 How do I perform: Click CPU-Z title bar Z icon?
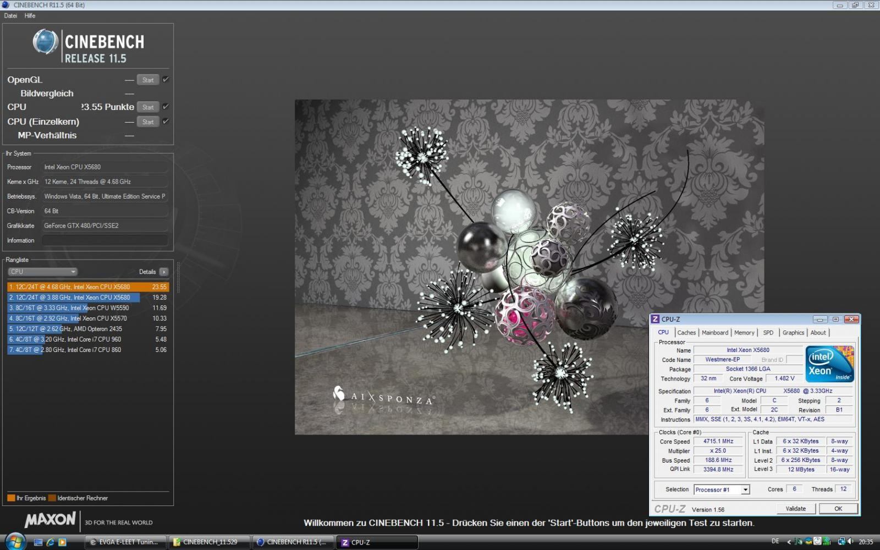(x=655, y=319)
